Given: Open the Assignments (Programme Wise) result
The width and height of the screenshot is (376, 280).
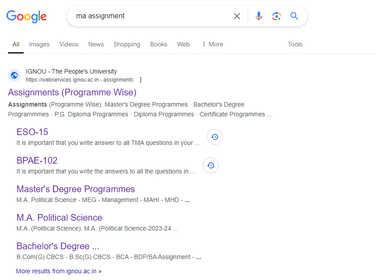Looking at the screenshot, I should 72,92.
